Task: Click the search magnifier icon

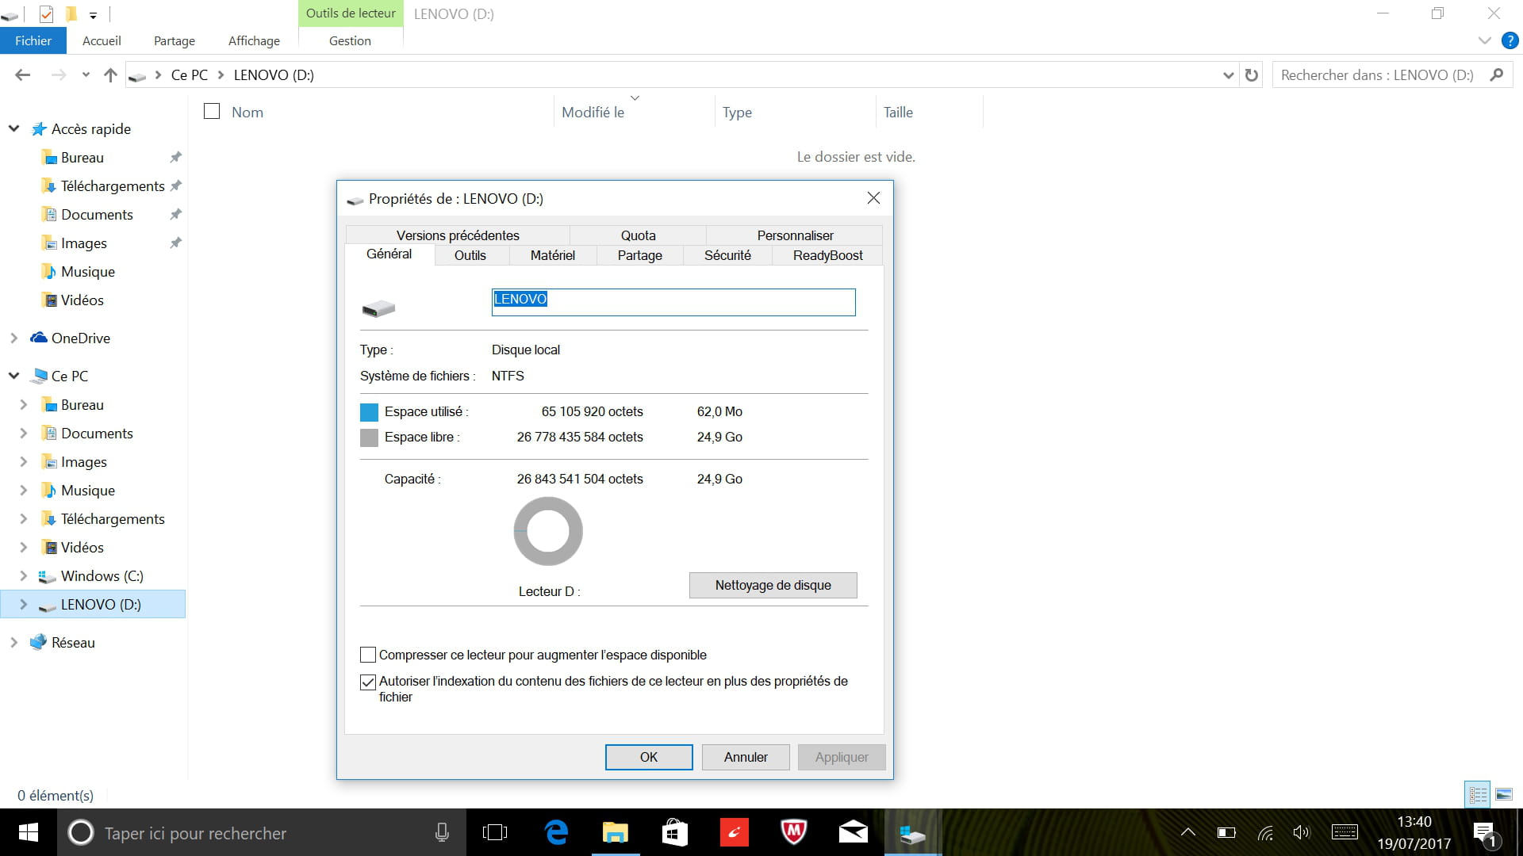Action: pyautogui.click(x=1496, y=75)
